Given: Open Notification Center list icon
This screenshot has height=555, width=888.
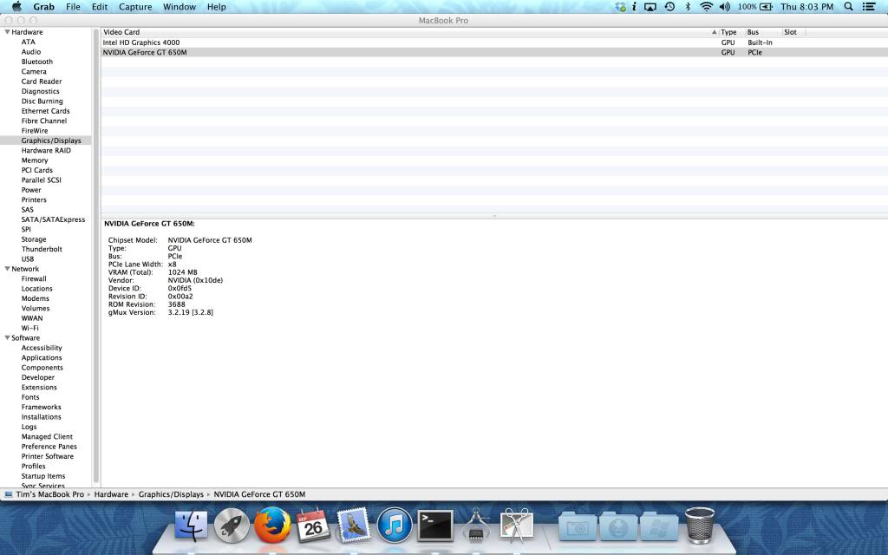Looking at the screenshot, I should (x=869, y=6).
